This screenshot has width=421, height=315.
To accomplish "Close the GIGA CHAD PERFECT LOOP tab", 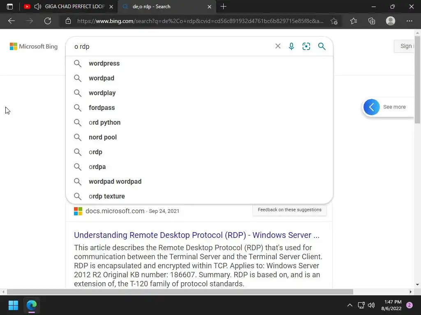I will coord(111,7).
